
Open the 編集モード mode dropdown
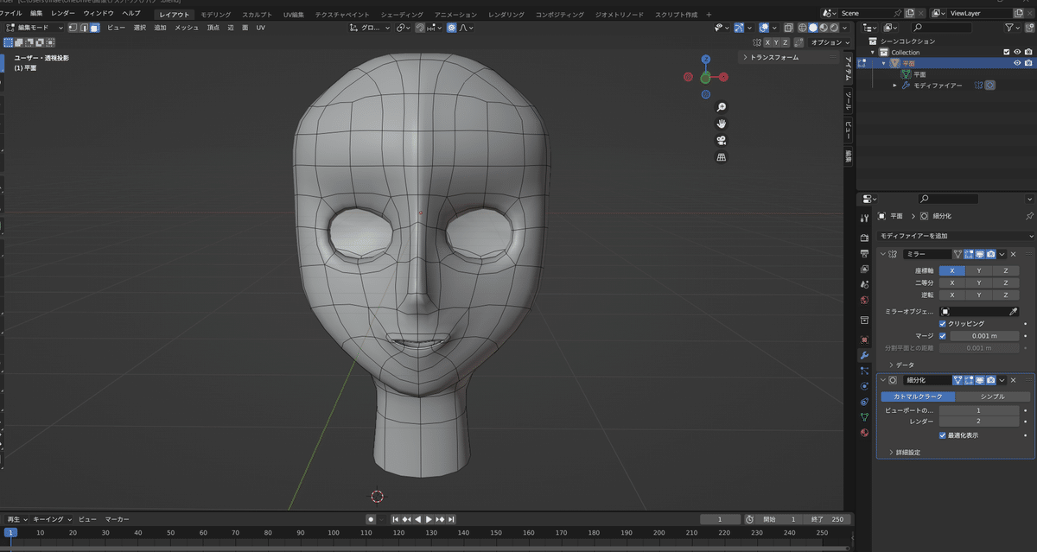pos(35,28)
